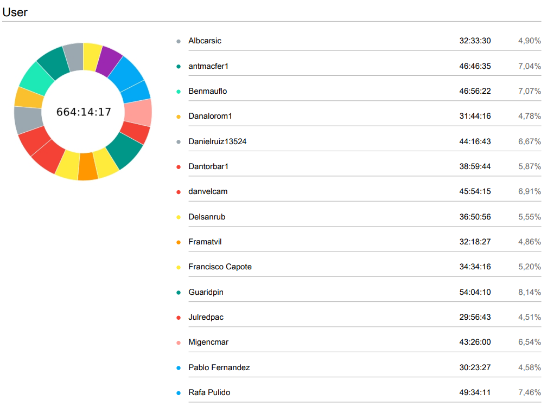Click the yellow dot next to Delsanrub
This screenshot has width=547, height=407.
[179, 217]
